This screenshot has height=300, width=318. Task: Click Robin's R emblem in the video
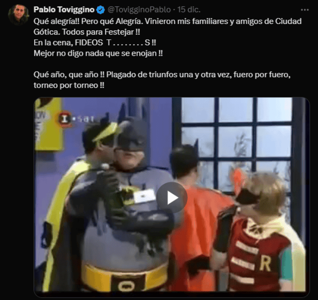pyautogui.click(x=265, y=264)
